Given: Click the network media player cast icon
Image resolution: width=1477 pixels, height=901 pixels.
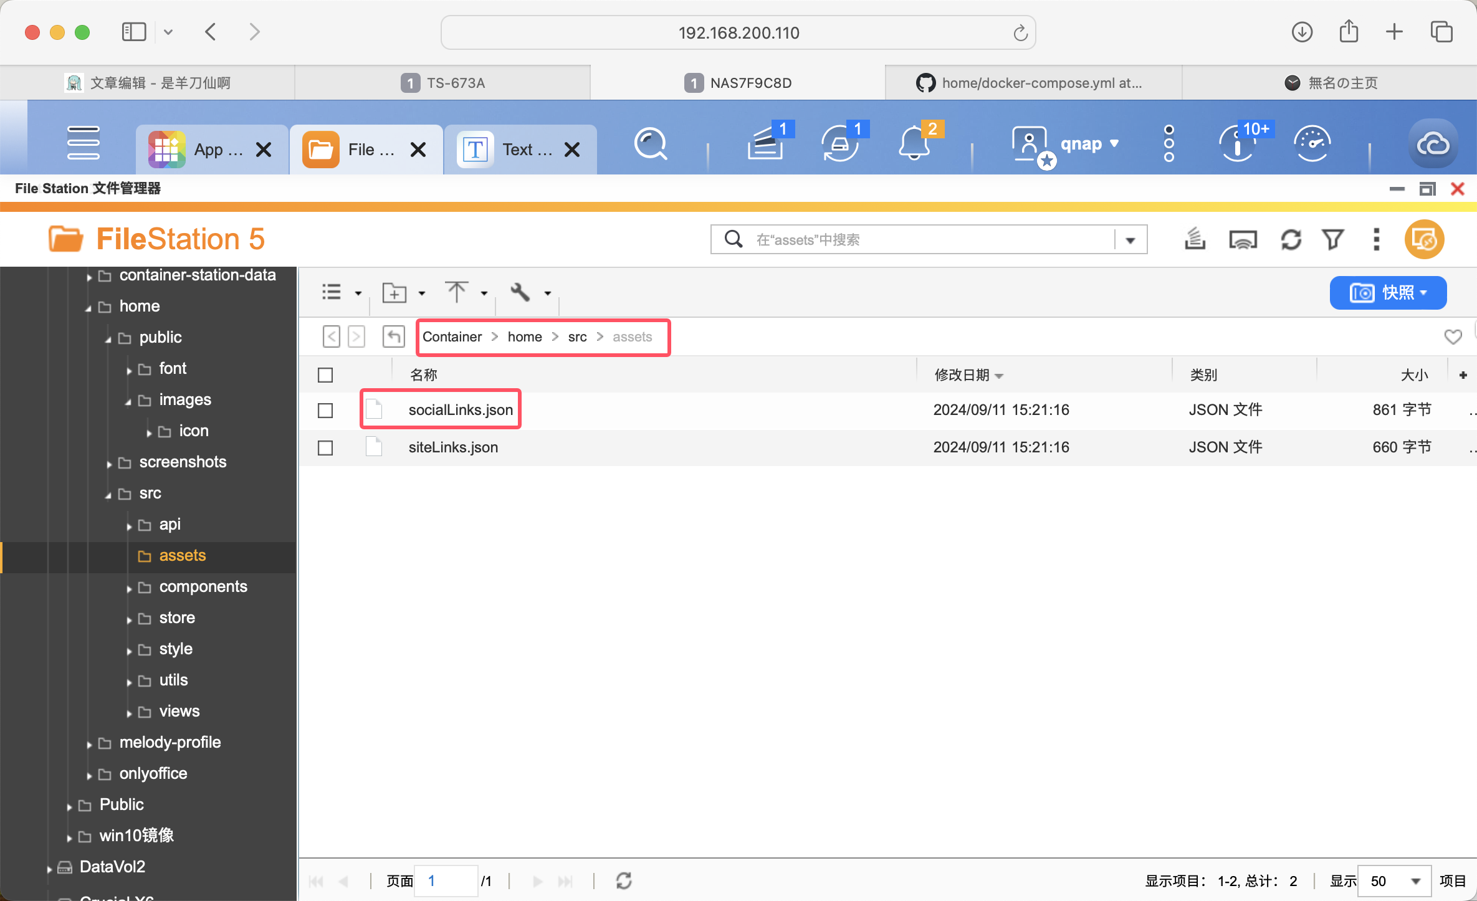Looking at the screenshot, I should (1243, 240).
